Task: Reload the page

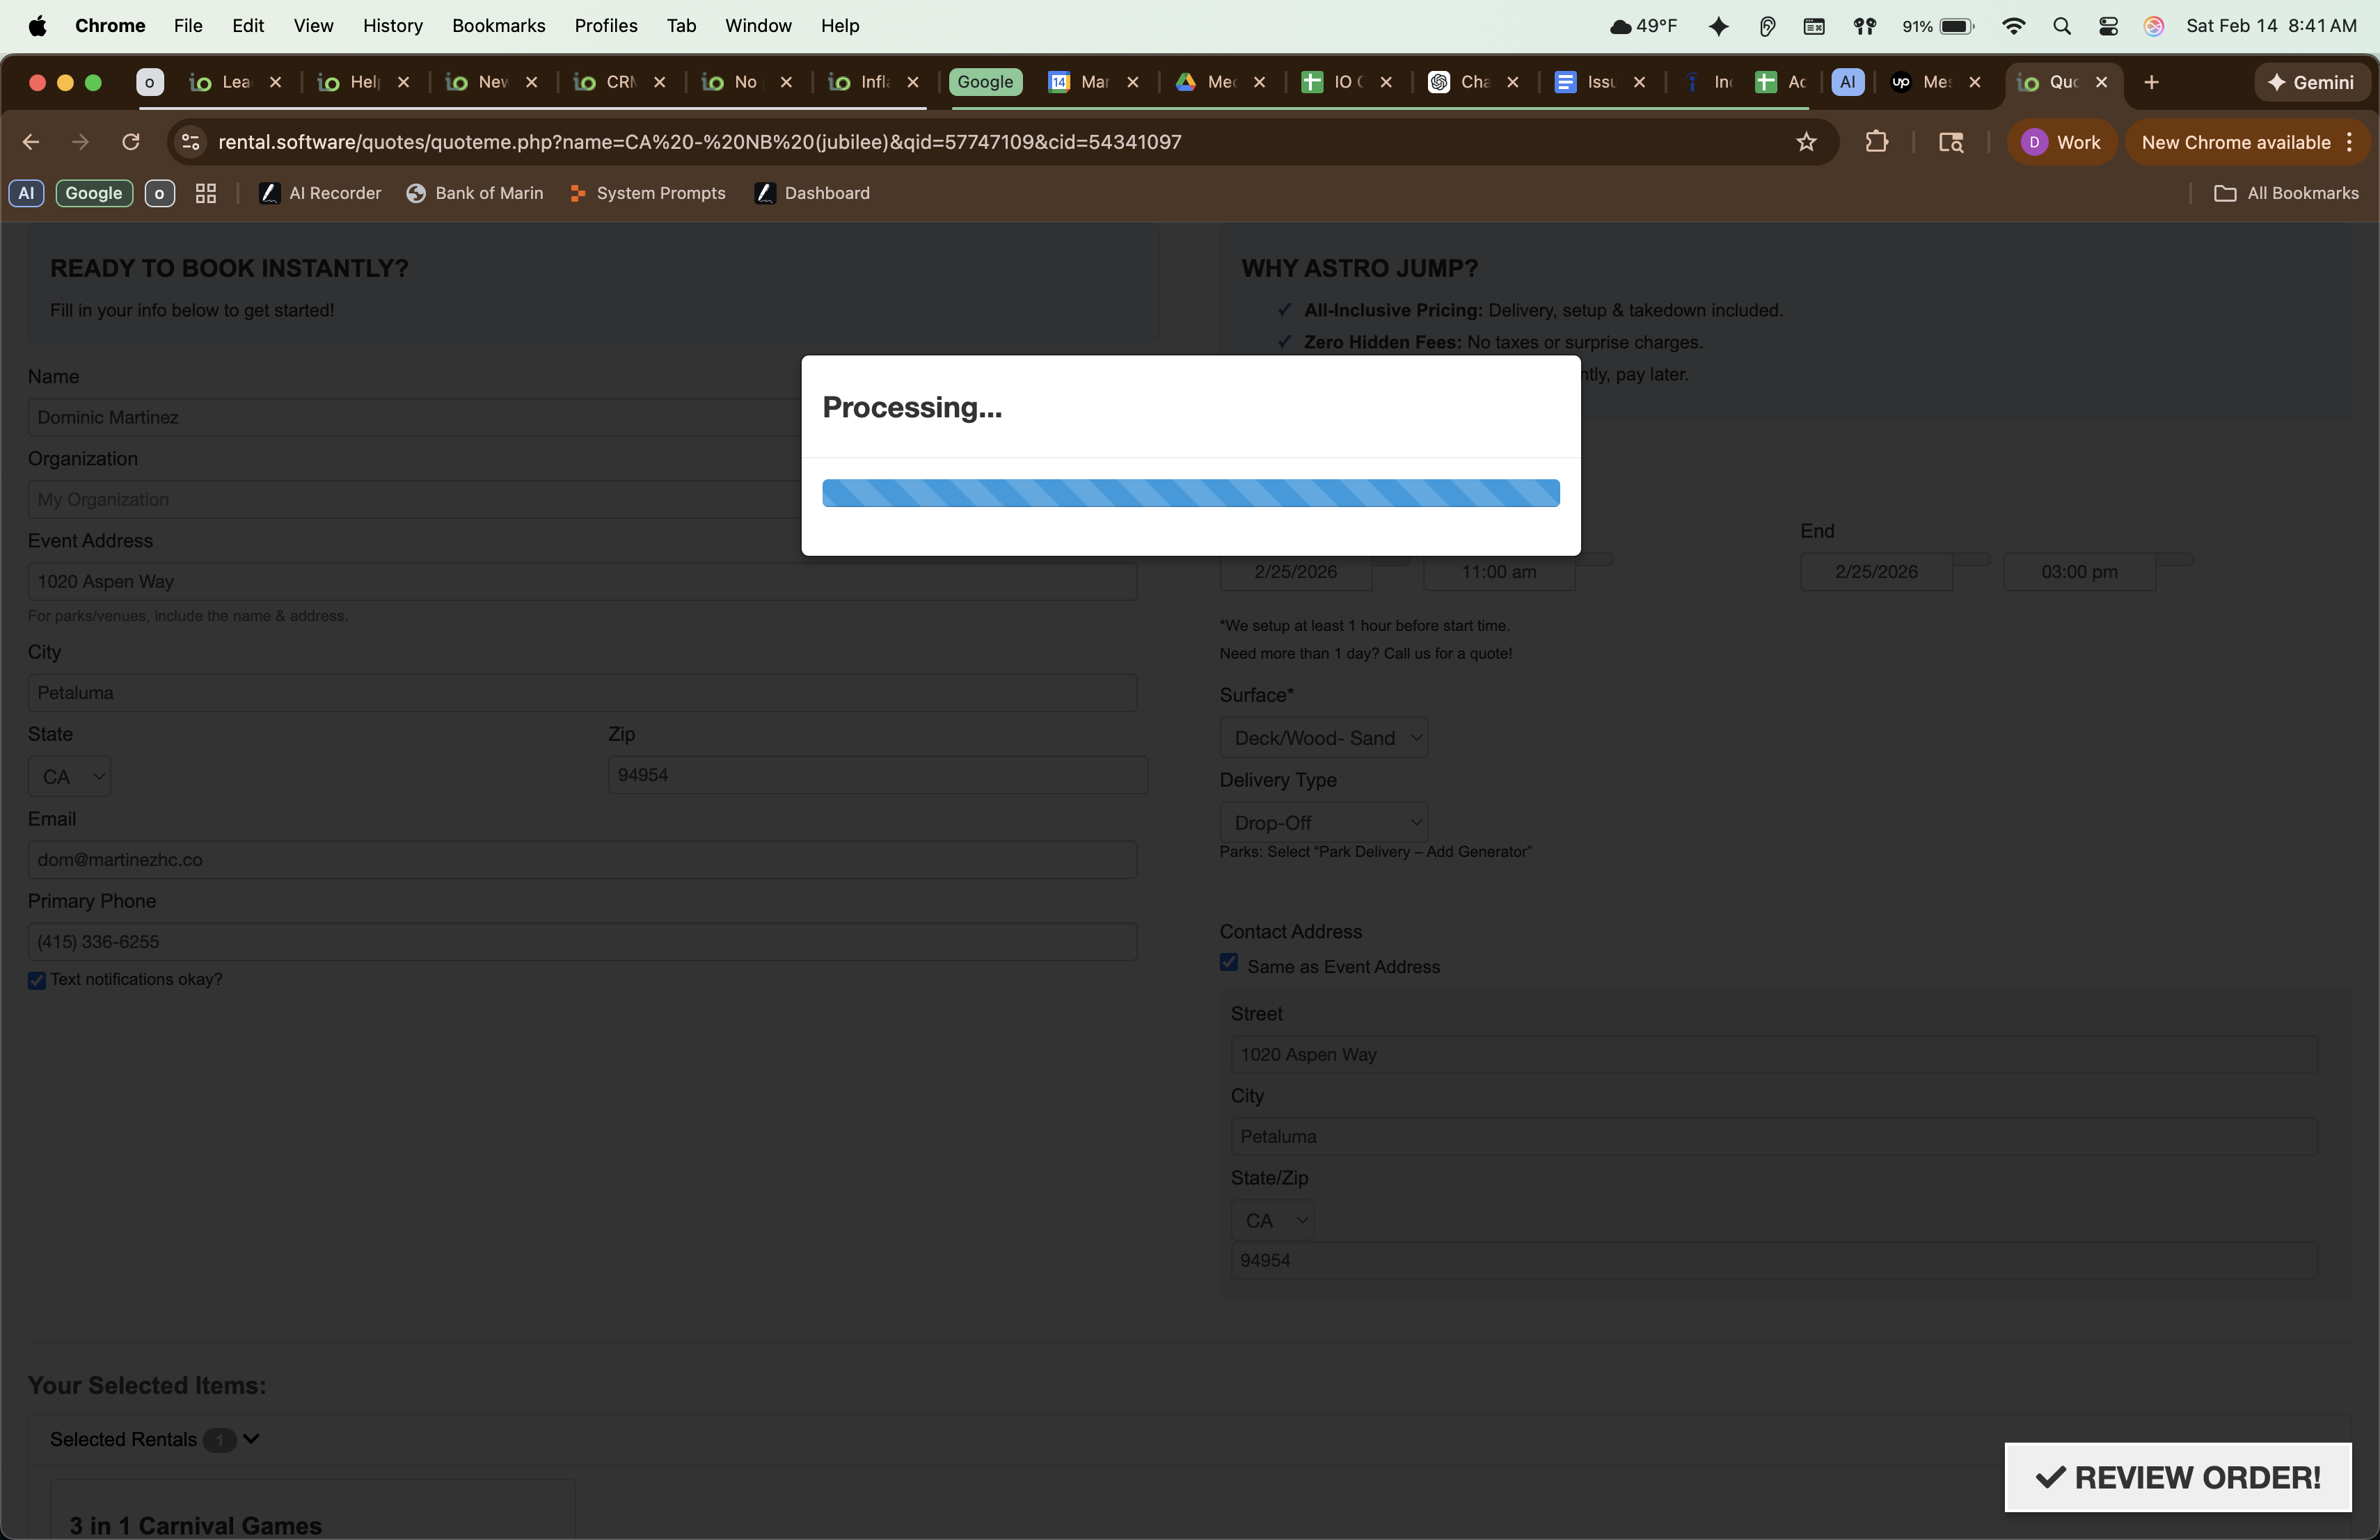Action: click(131, 142)
